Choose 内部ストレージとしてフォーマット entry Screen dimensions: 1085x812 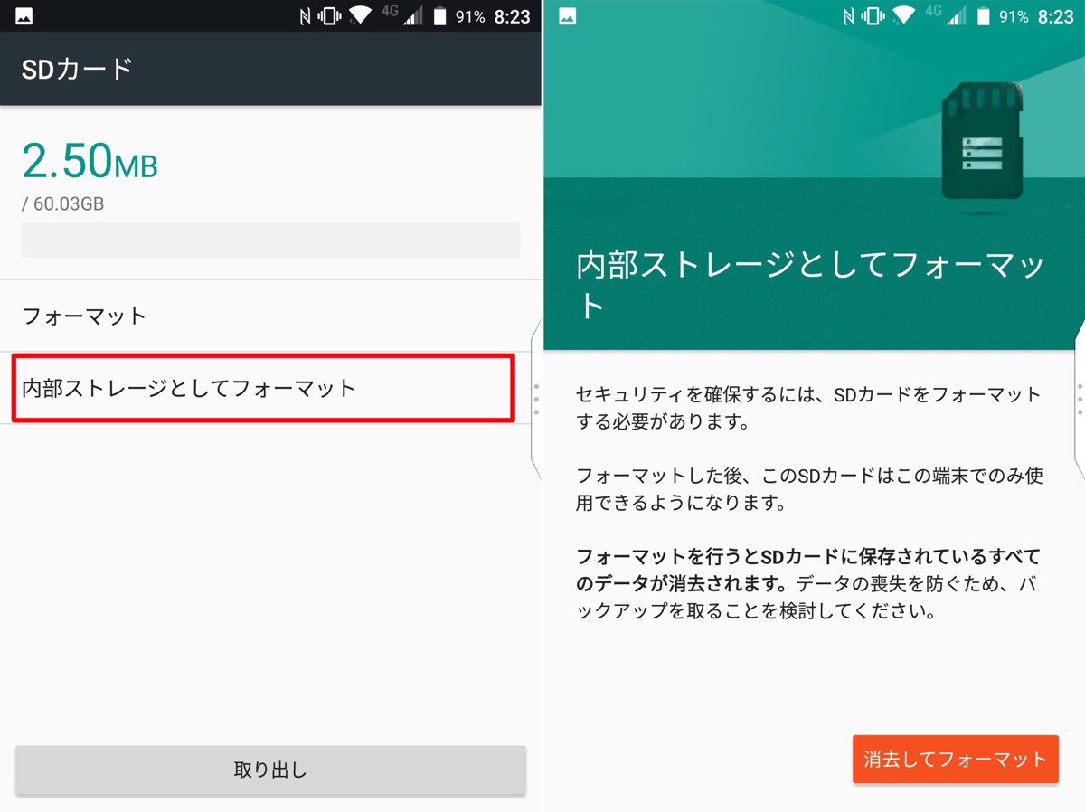point(263,388)
